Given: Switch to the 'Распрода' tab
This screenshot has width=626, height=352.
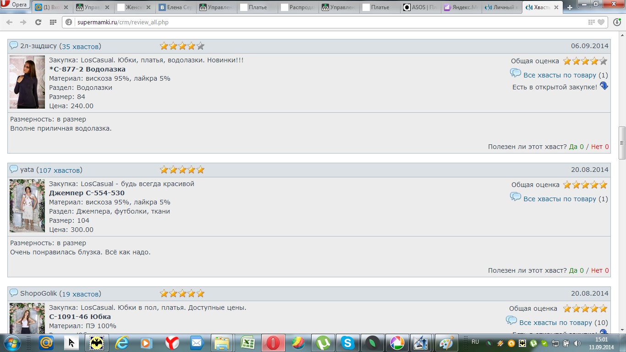Looking at the screenshot, I should pyautogui.click(x=298, y=7).
